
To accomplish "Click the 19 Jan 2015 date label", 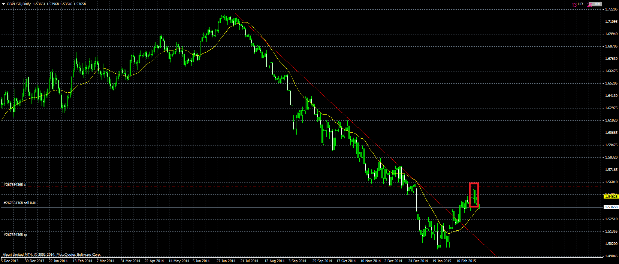I will point(442,261).
